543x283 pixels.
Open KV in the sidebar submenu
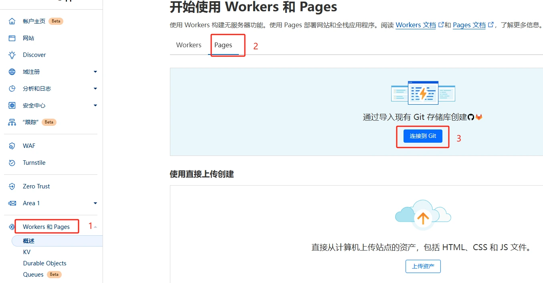26,252
